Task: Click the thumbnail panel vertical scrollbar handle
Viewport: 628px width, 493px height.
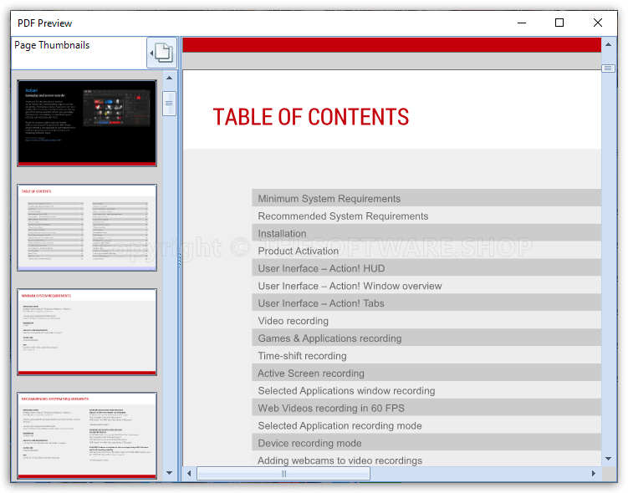Action: pyautogui.click(x=170, y=104)
